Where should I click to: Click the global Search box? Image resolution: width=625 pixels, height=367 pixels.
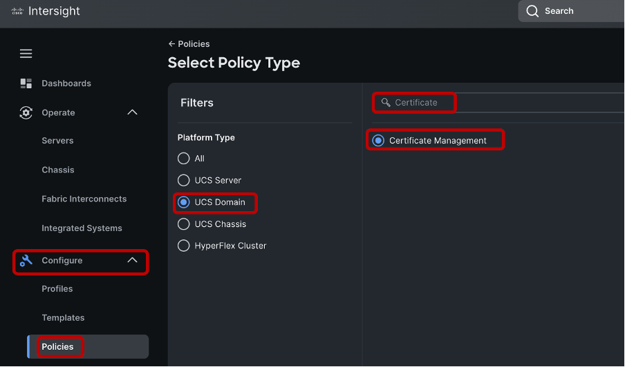coord(571,11)
